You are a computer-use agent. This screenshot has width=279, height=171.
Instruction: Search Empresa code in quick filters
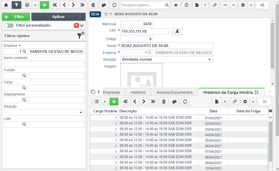click(x=24, y=51)
